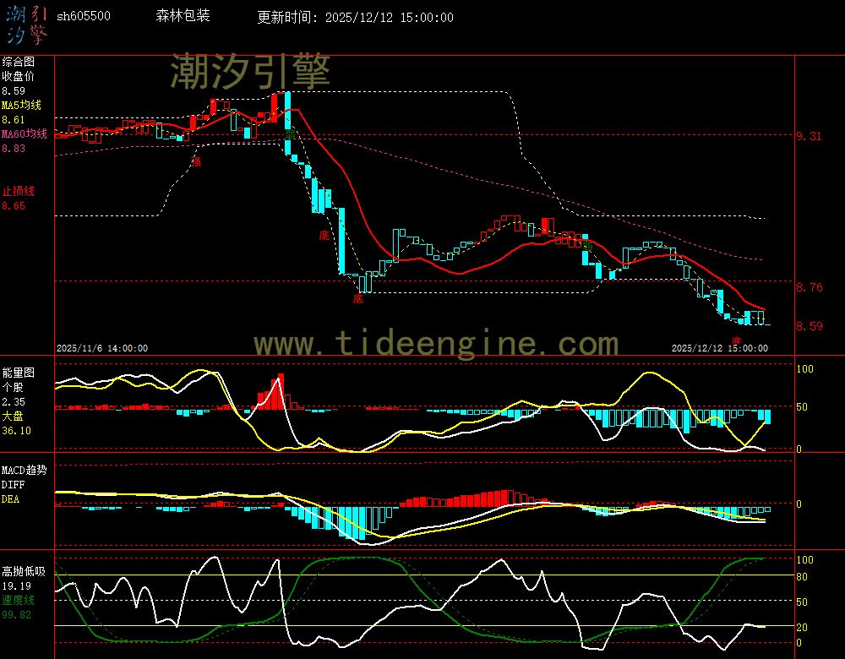
Task: Click the 9.31 price axis label
Action: (810, 135)
